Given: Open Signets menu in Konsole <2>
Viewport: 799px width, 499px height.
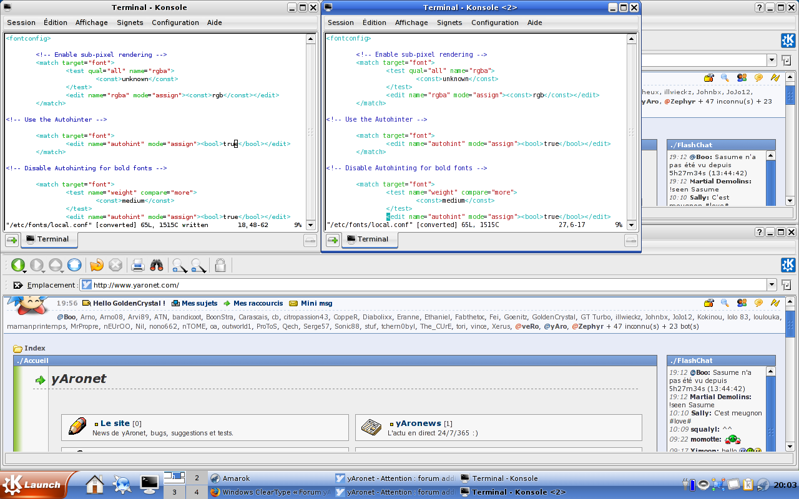Looking at the screenshot, I should tap(449, 22).
